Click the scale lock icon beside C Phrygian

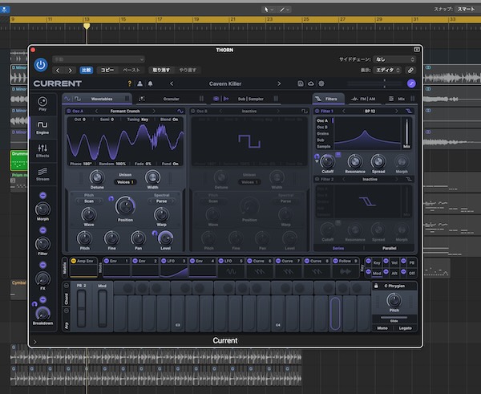click(376, 286)
